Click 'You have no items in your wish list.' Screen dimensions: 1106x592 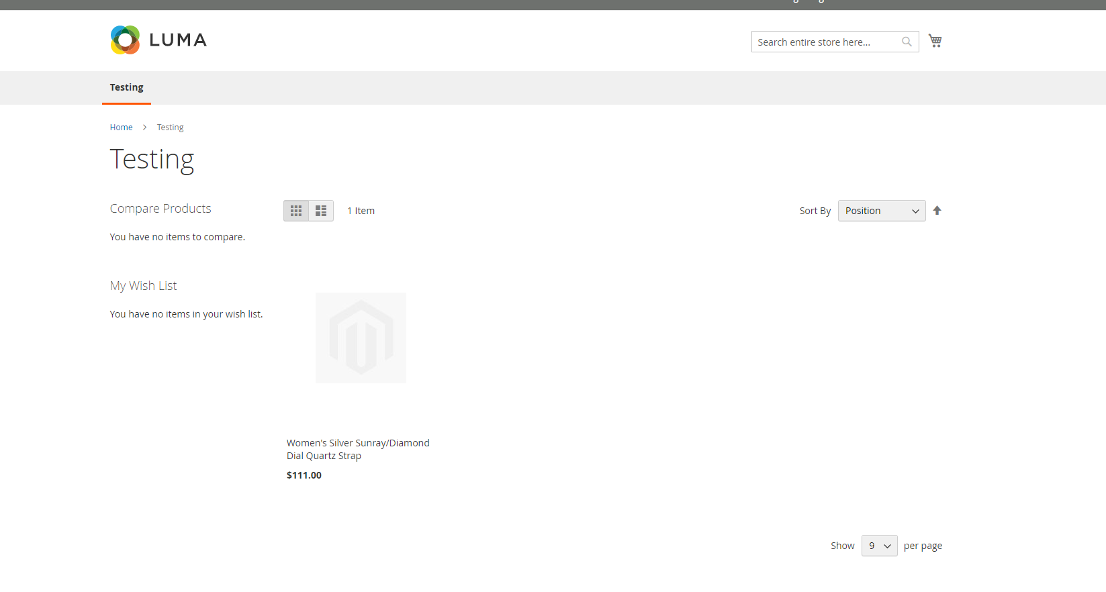pos(186,314)
